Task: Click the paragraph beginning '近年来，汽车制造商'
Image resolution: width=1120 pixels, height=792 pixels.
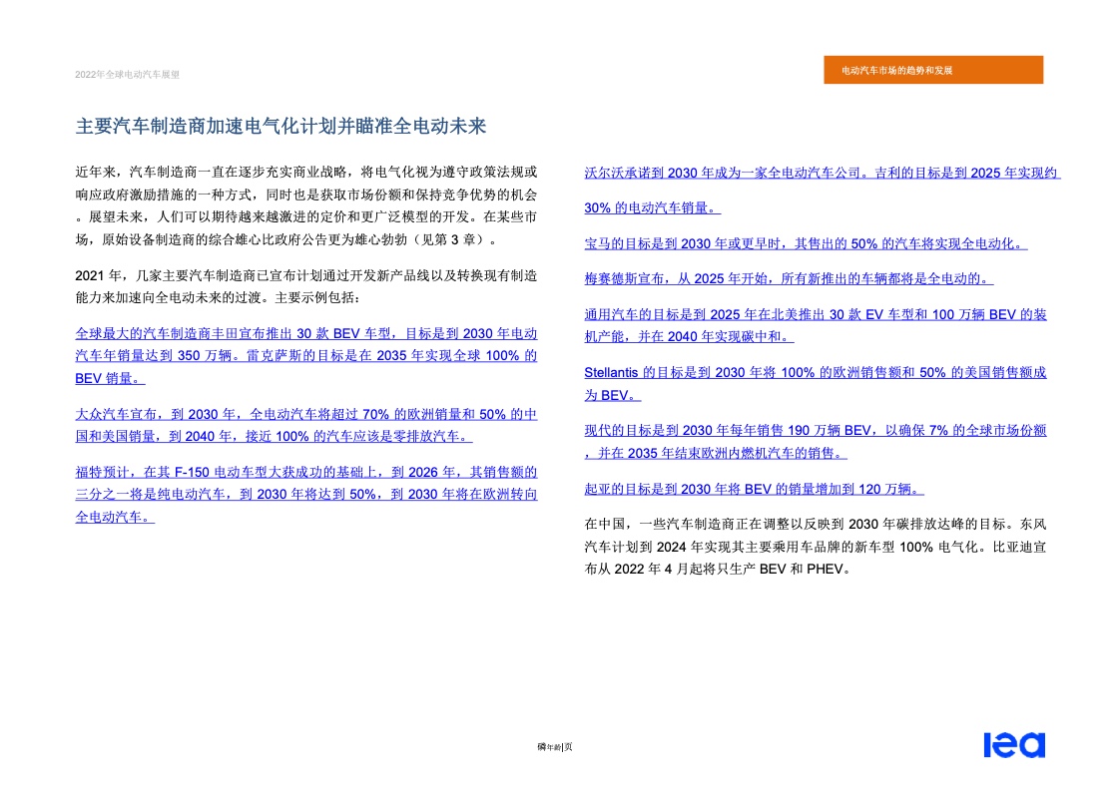Action: (x=305, y=205)
